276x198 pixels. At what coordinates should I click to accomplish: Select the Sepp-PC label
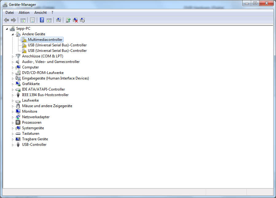point(23,29)
